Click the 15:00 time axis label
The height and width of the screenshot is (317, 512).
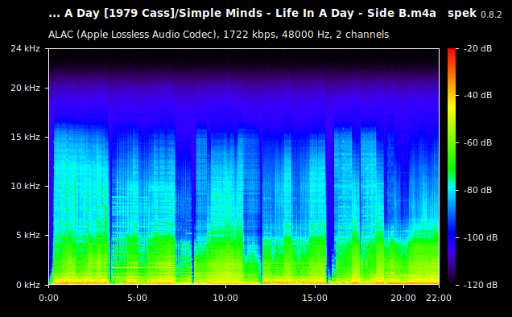tap(315, 298)
